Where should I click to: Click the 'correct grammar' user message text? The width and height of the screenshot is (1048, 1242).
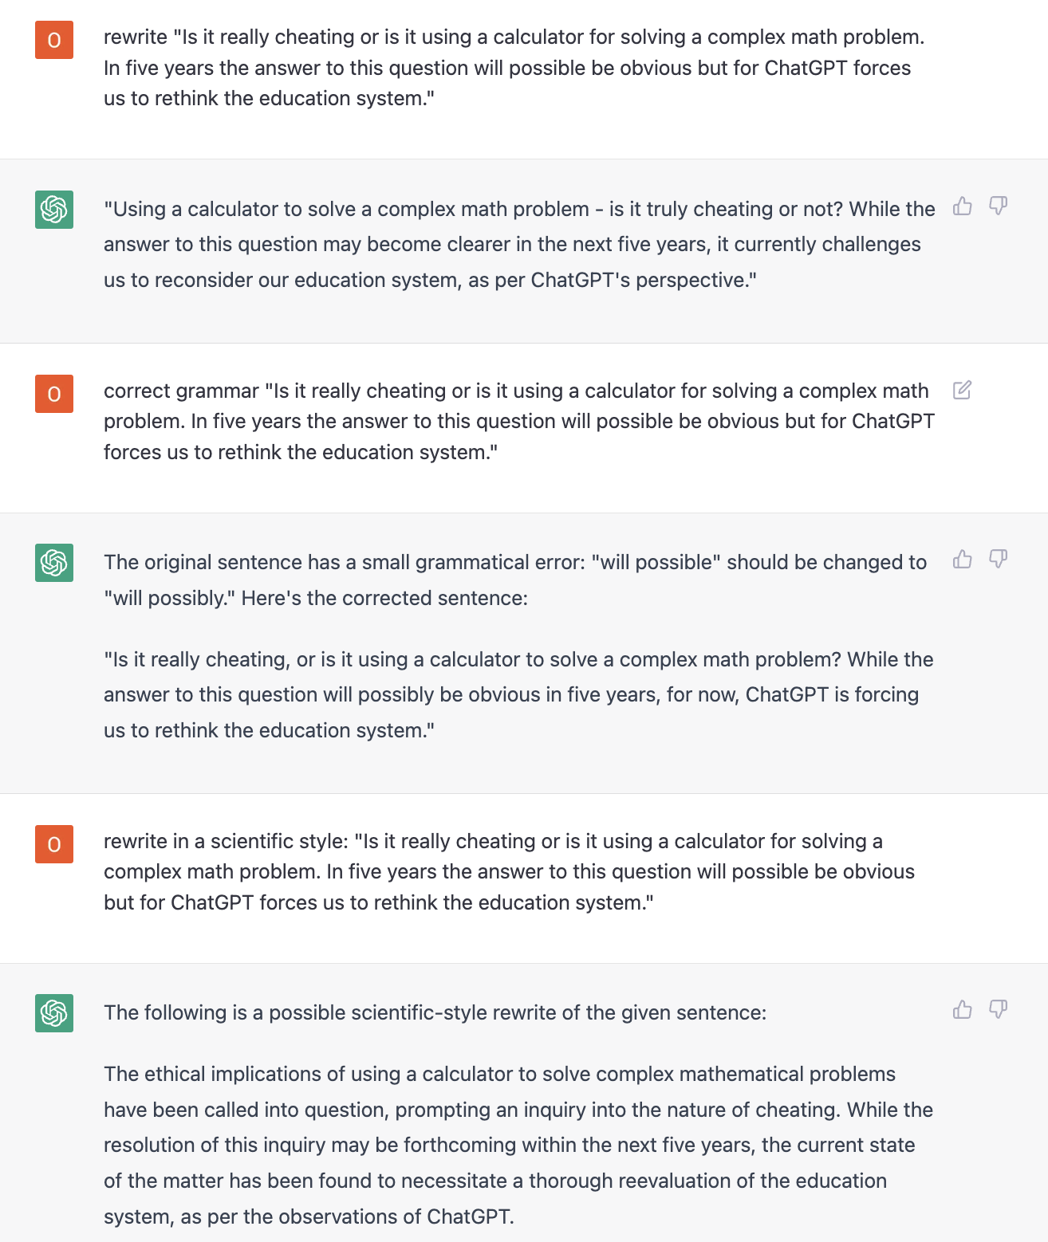click(x=519, y=422)
